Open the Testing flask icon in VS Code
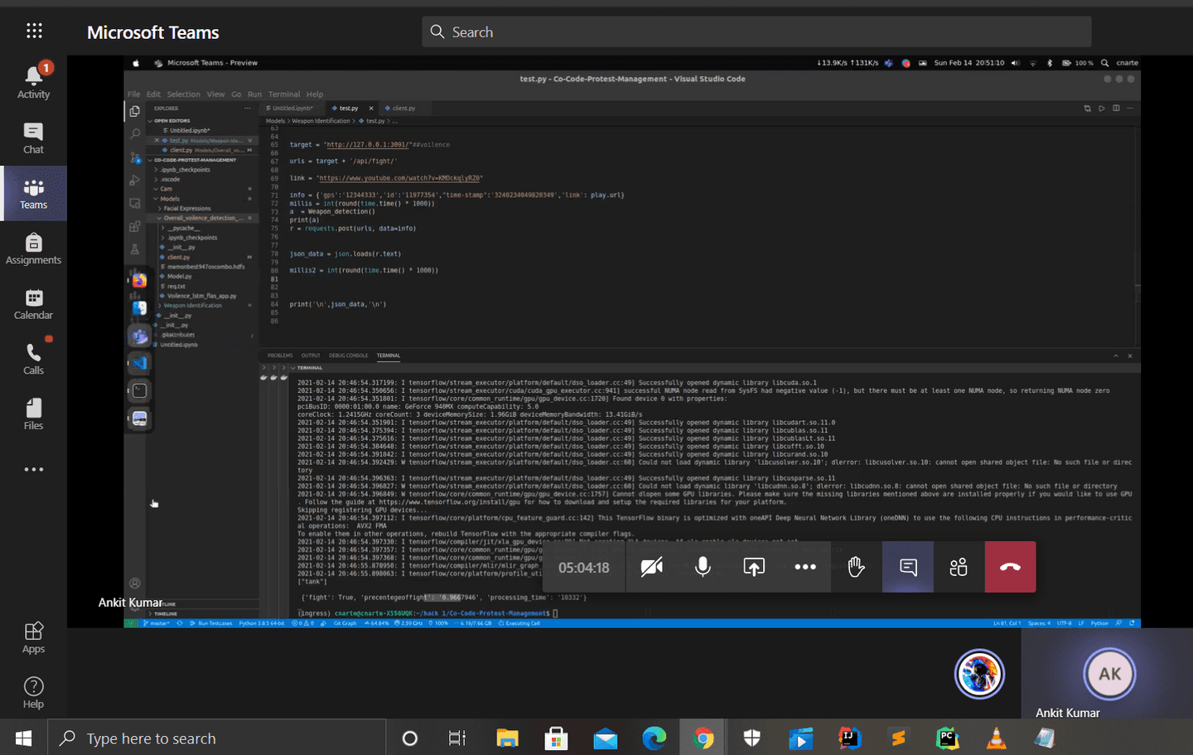 135,249
